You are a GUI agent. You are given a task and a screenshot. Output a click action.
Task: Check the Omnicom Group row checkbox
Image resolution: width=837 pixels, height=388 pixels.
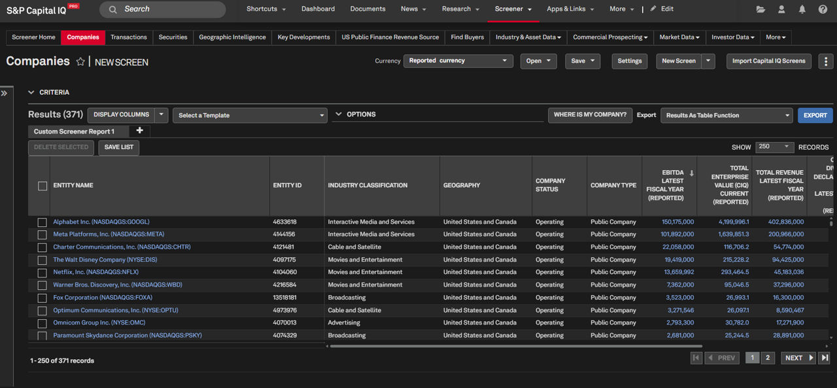pos(42,323)
